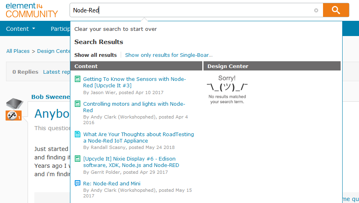Open 'Re: Node-Red and Mini' reply

112,183
